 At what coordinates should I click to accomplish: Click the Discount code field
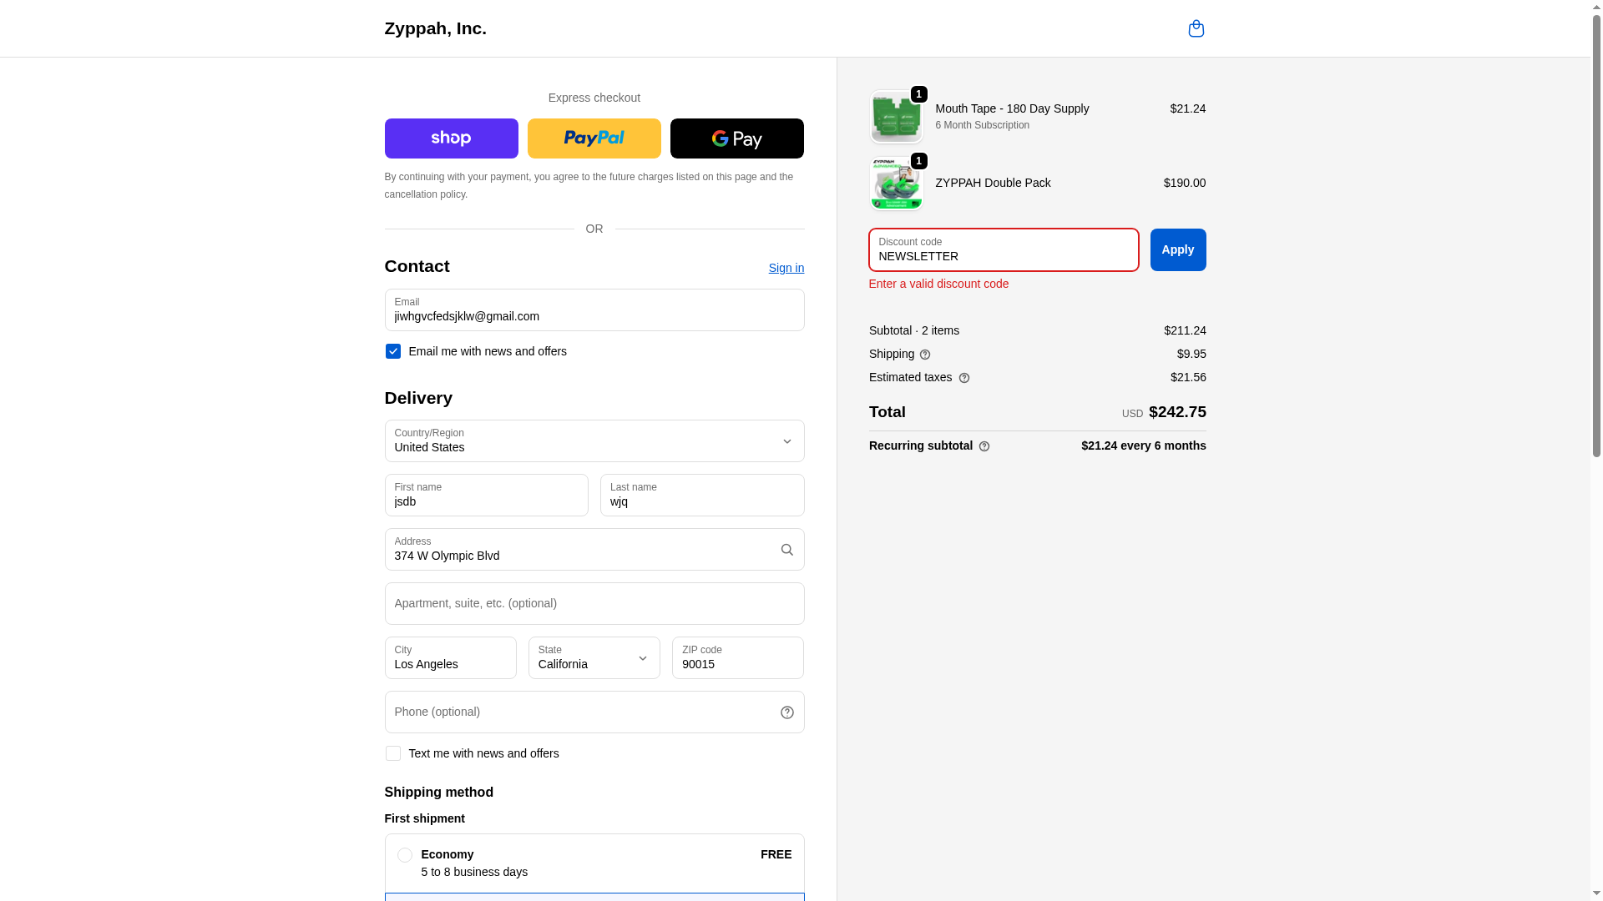pyautogui.click(x=1003, y=250)
